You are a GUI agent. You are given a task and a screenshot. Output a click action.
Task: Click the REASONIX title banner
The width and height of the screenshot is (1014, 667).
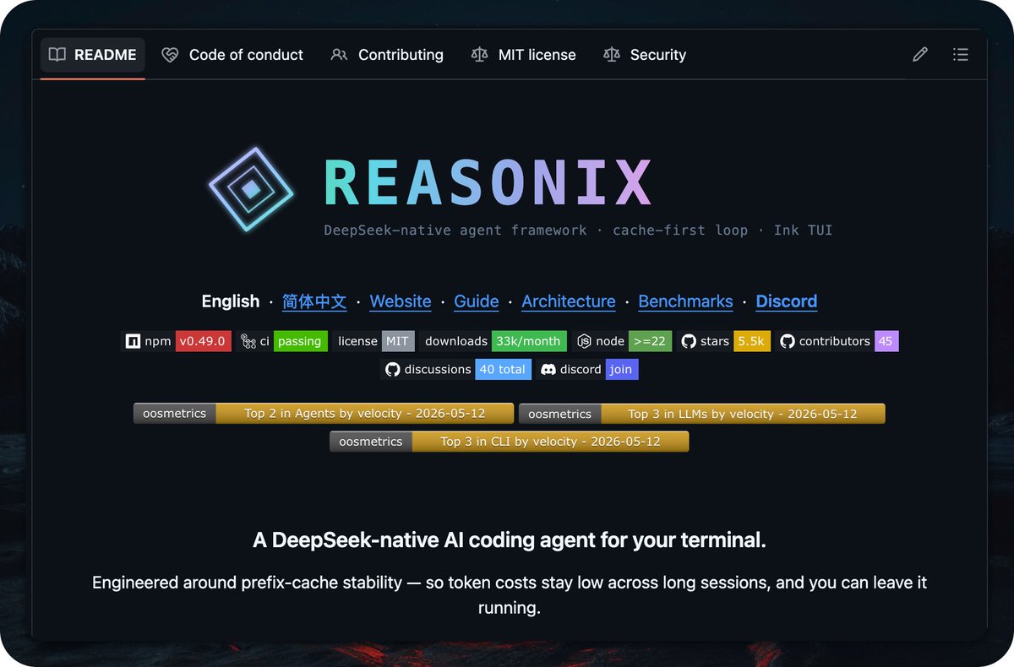pos(488,182)
